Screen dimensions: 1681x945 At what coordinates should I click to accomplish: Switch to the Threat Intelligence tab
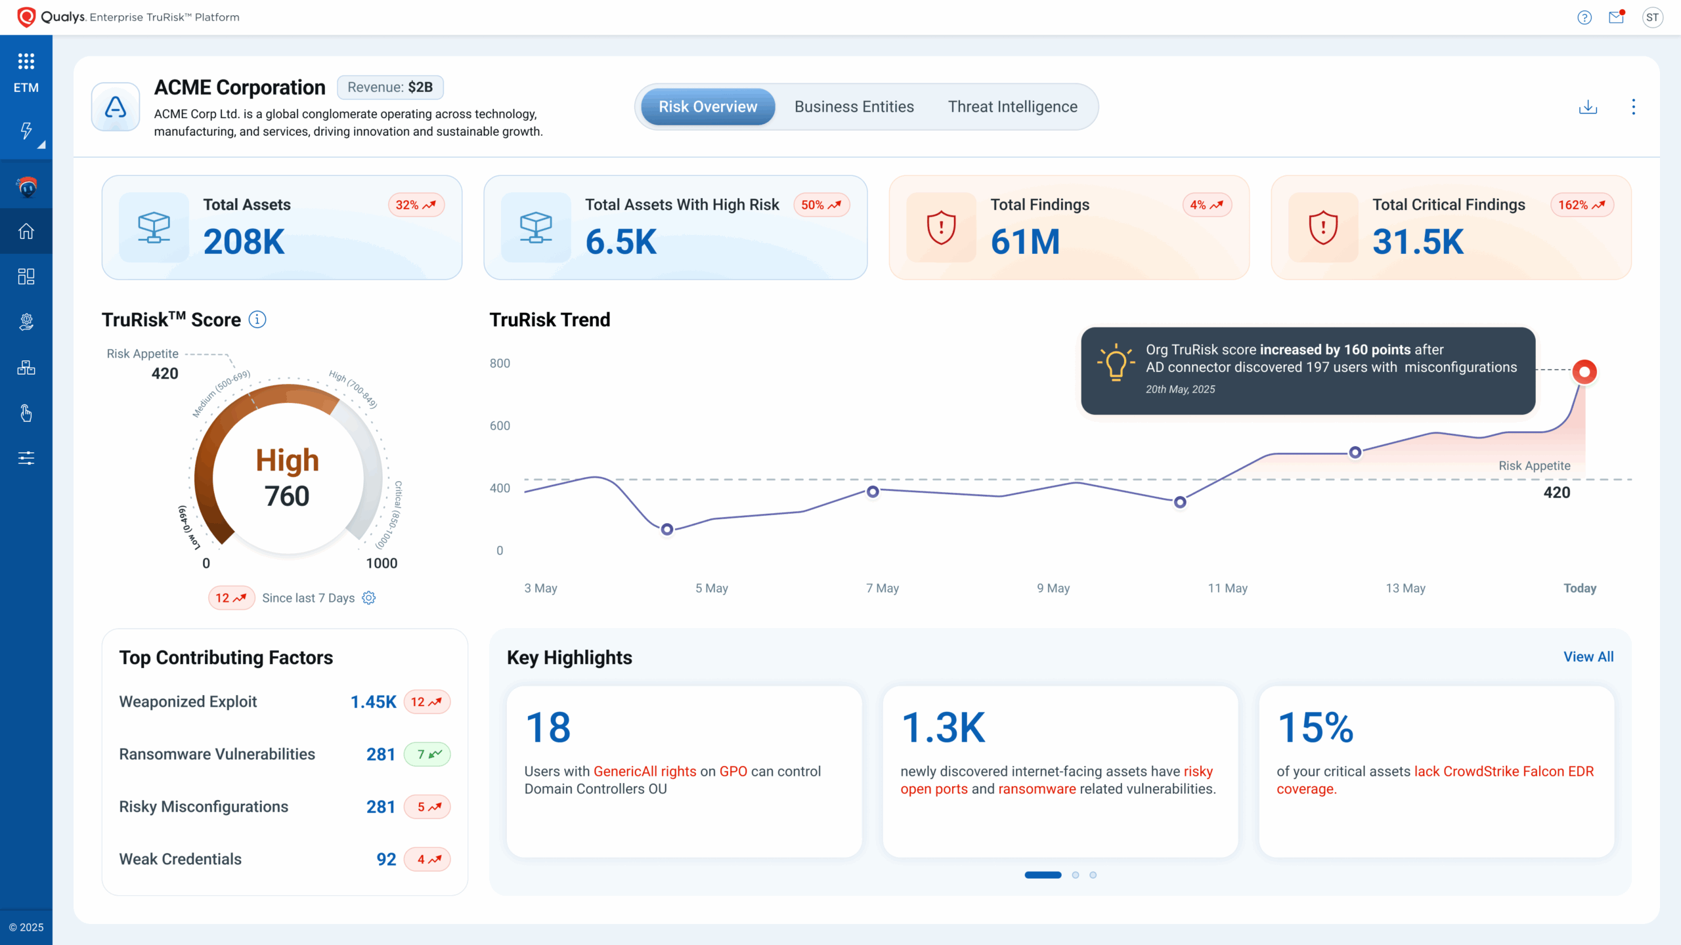1013,107
